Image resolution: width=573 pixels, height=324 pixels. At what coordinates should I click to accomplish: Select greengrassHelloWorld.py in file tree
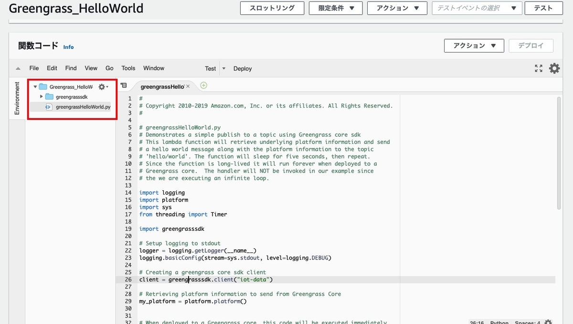click(83, 107)
